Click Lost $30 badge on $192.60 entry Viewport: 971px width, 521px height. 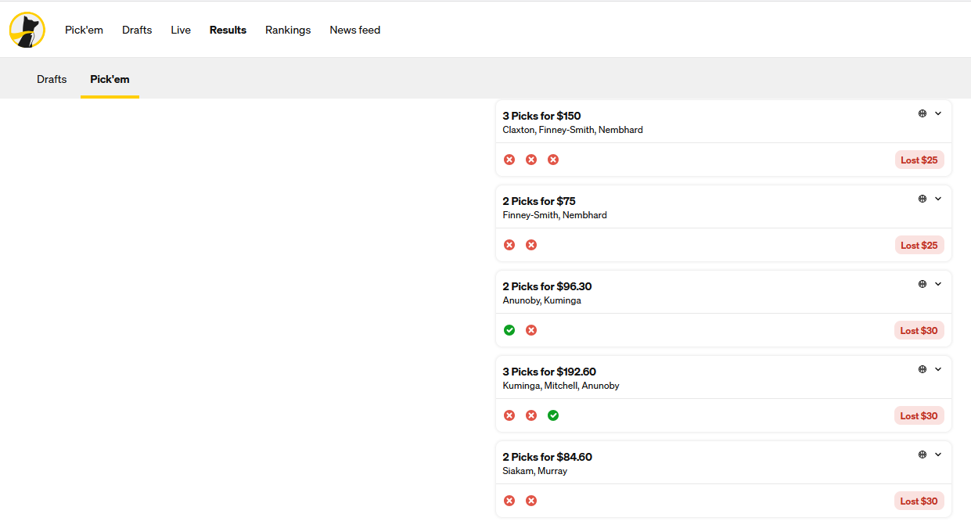tap(919, 415)
